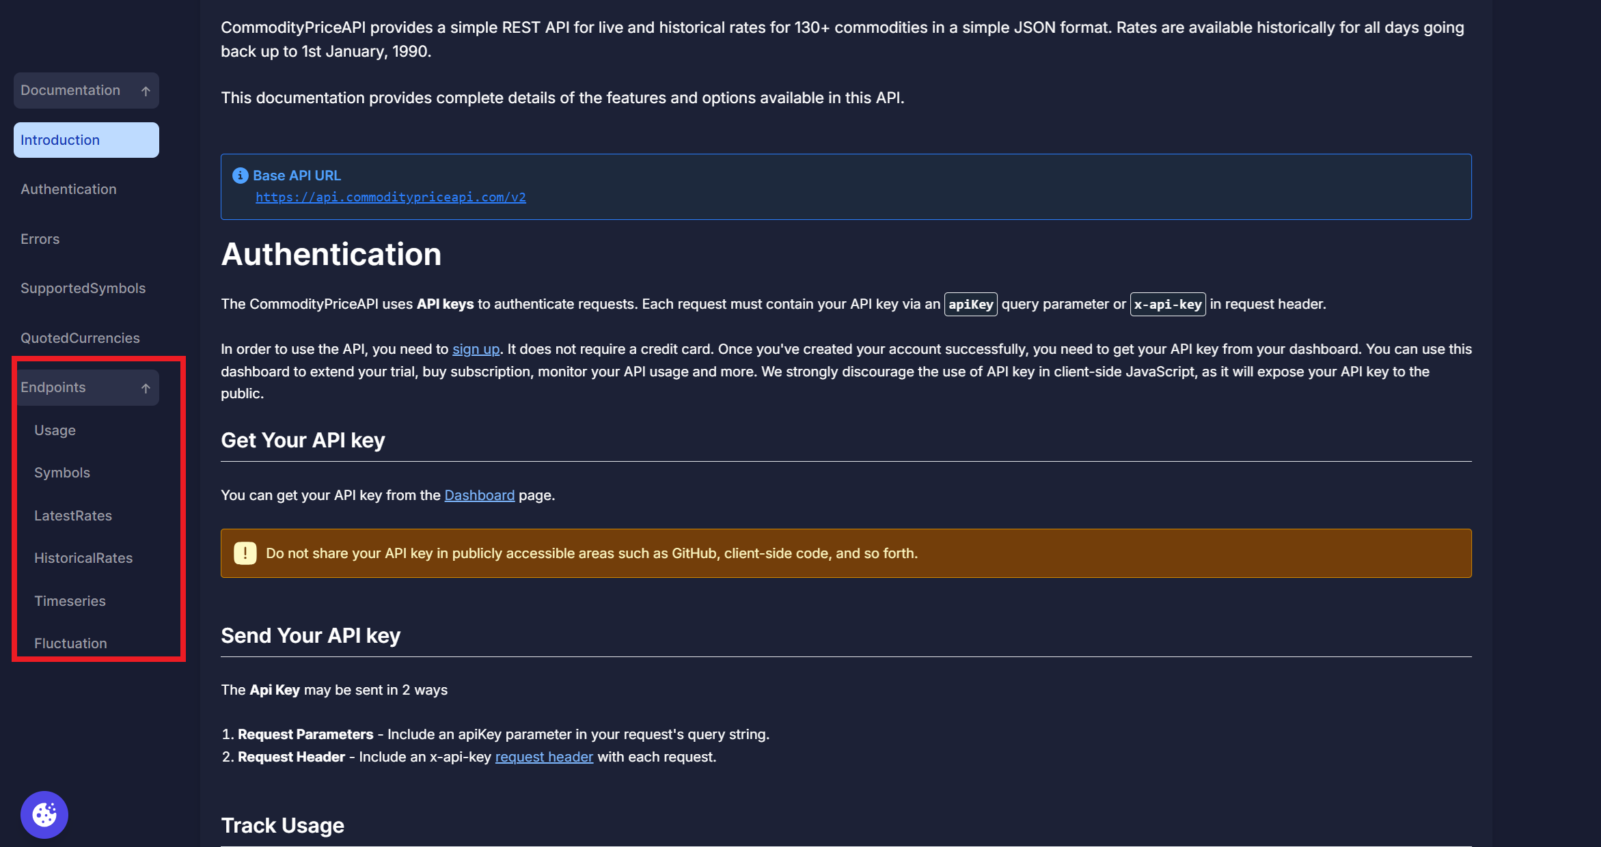Viewport: 1601px width, 847px height.
Task: Open the Fluctuation endpoint
Action: [70, 643]
